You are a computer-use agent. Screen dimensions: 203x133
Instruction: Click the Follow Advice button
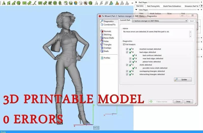pos(160,102)
